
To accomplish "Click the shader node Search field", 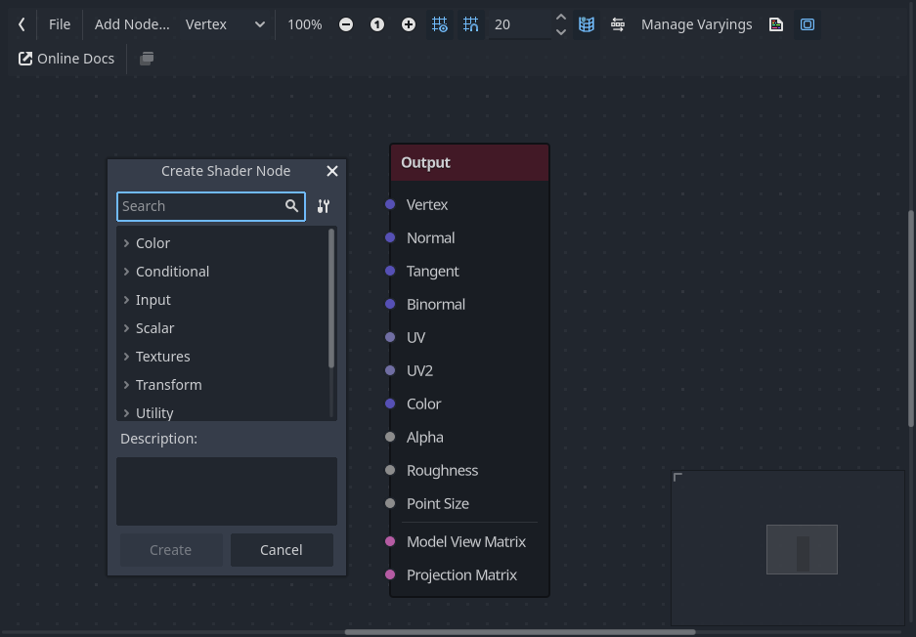I will (199, 206).
